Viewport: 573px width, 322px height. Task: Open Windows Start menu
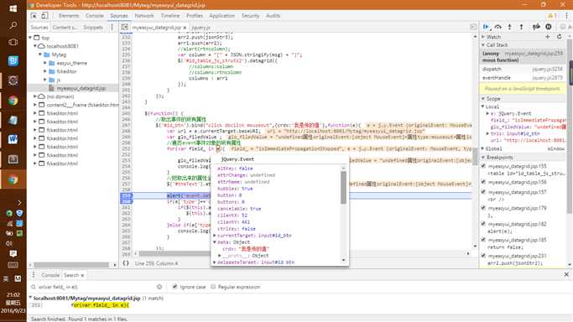coord(13,8)
